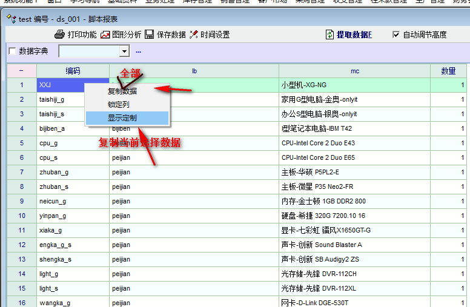Click the ellipsis button next to combo box
The height and width of the screenshot is (307, 470).
(138, 51)
